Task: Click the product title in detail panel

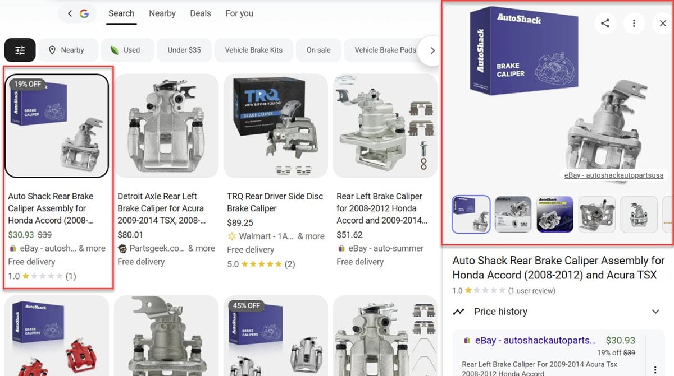Action: click(x=558, y=268)
